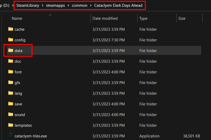
Task: Click the data folder icon
Action: point(11,50)
